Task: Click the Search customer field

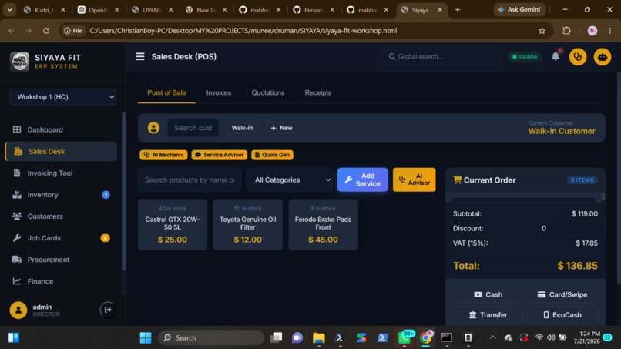Action: point(193,128)
